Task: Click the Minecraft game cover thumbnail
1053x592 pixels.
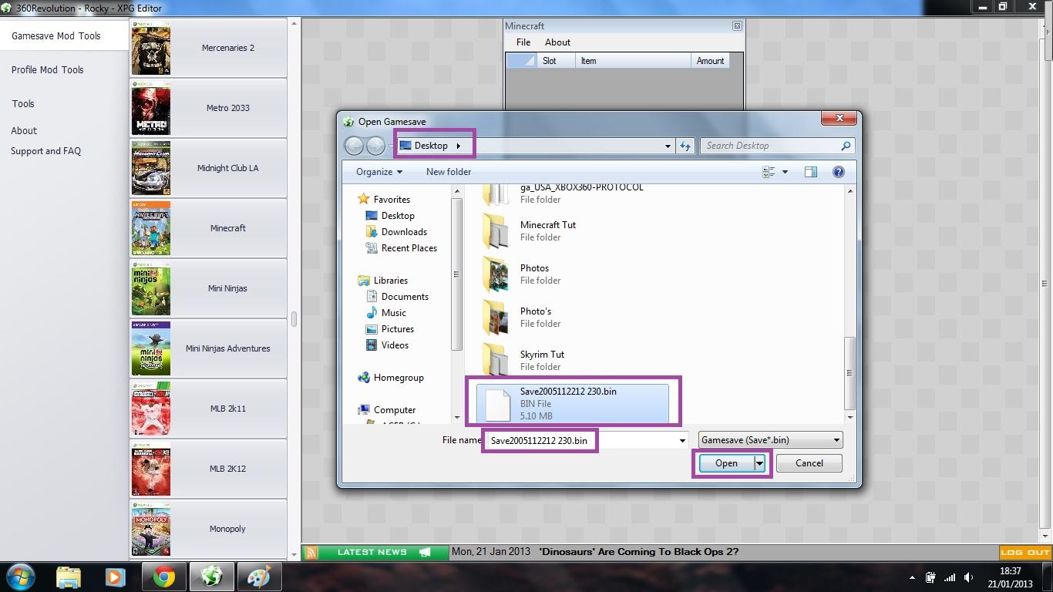Action: (x=150, y=228)
